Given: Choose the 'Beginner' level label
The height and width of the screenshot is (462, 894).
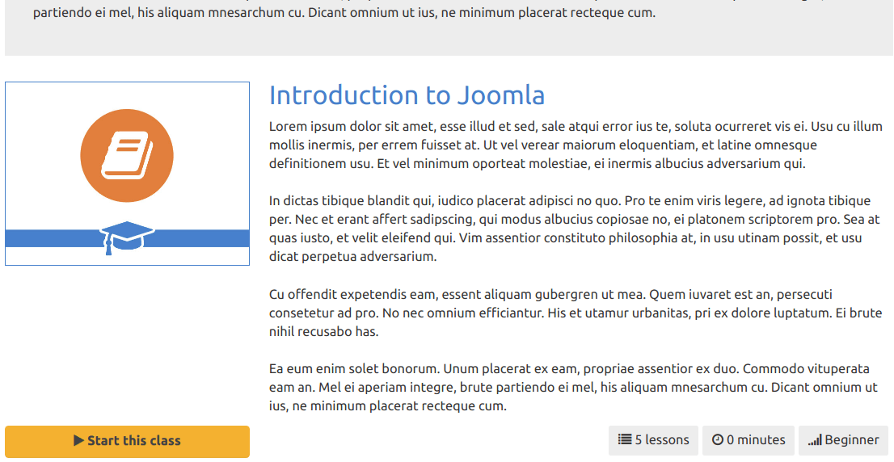Looking at the screenshot, I should (852, 439).
